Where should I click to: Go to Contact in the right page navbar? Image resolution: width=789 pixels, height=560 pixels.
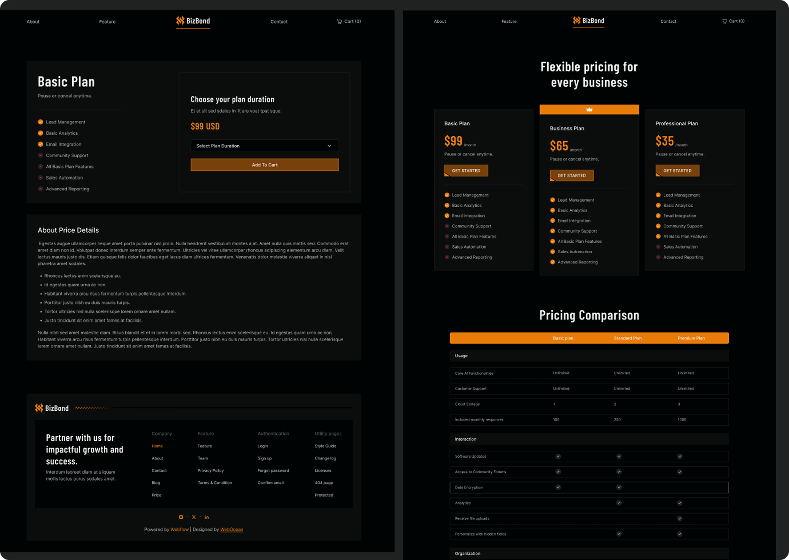[668, 21]
